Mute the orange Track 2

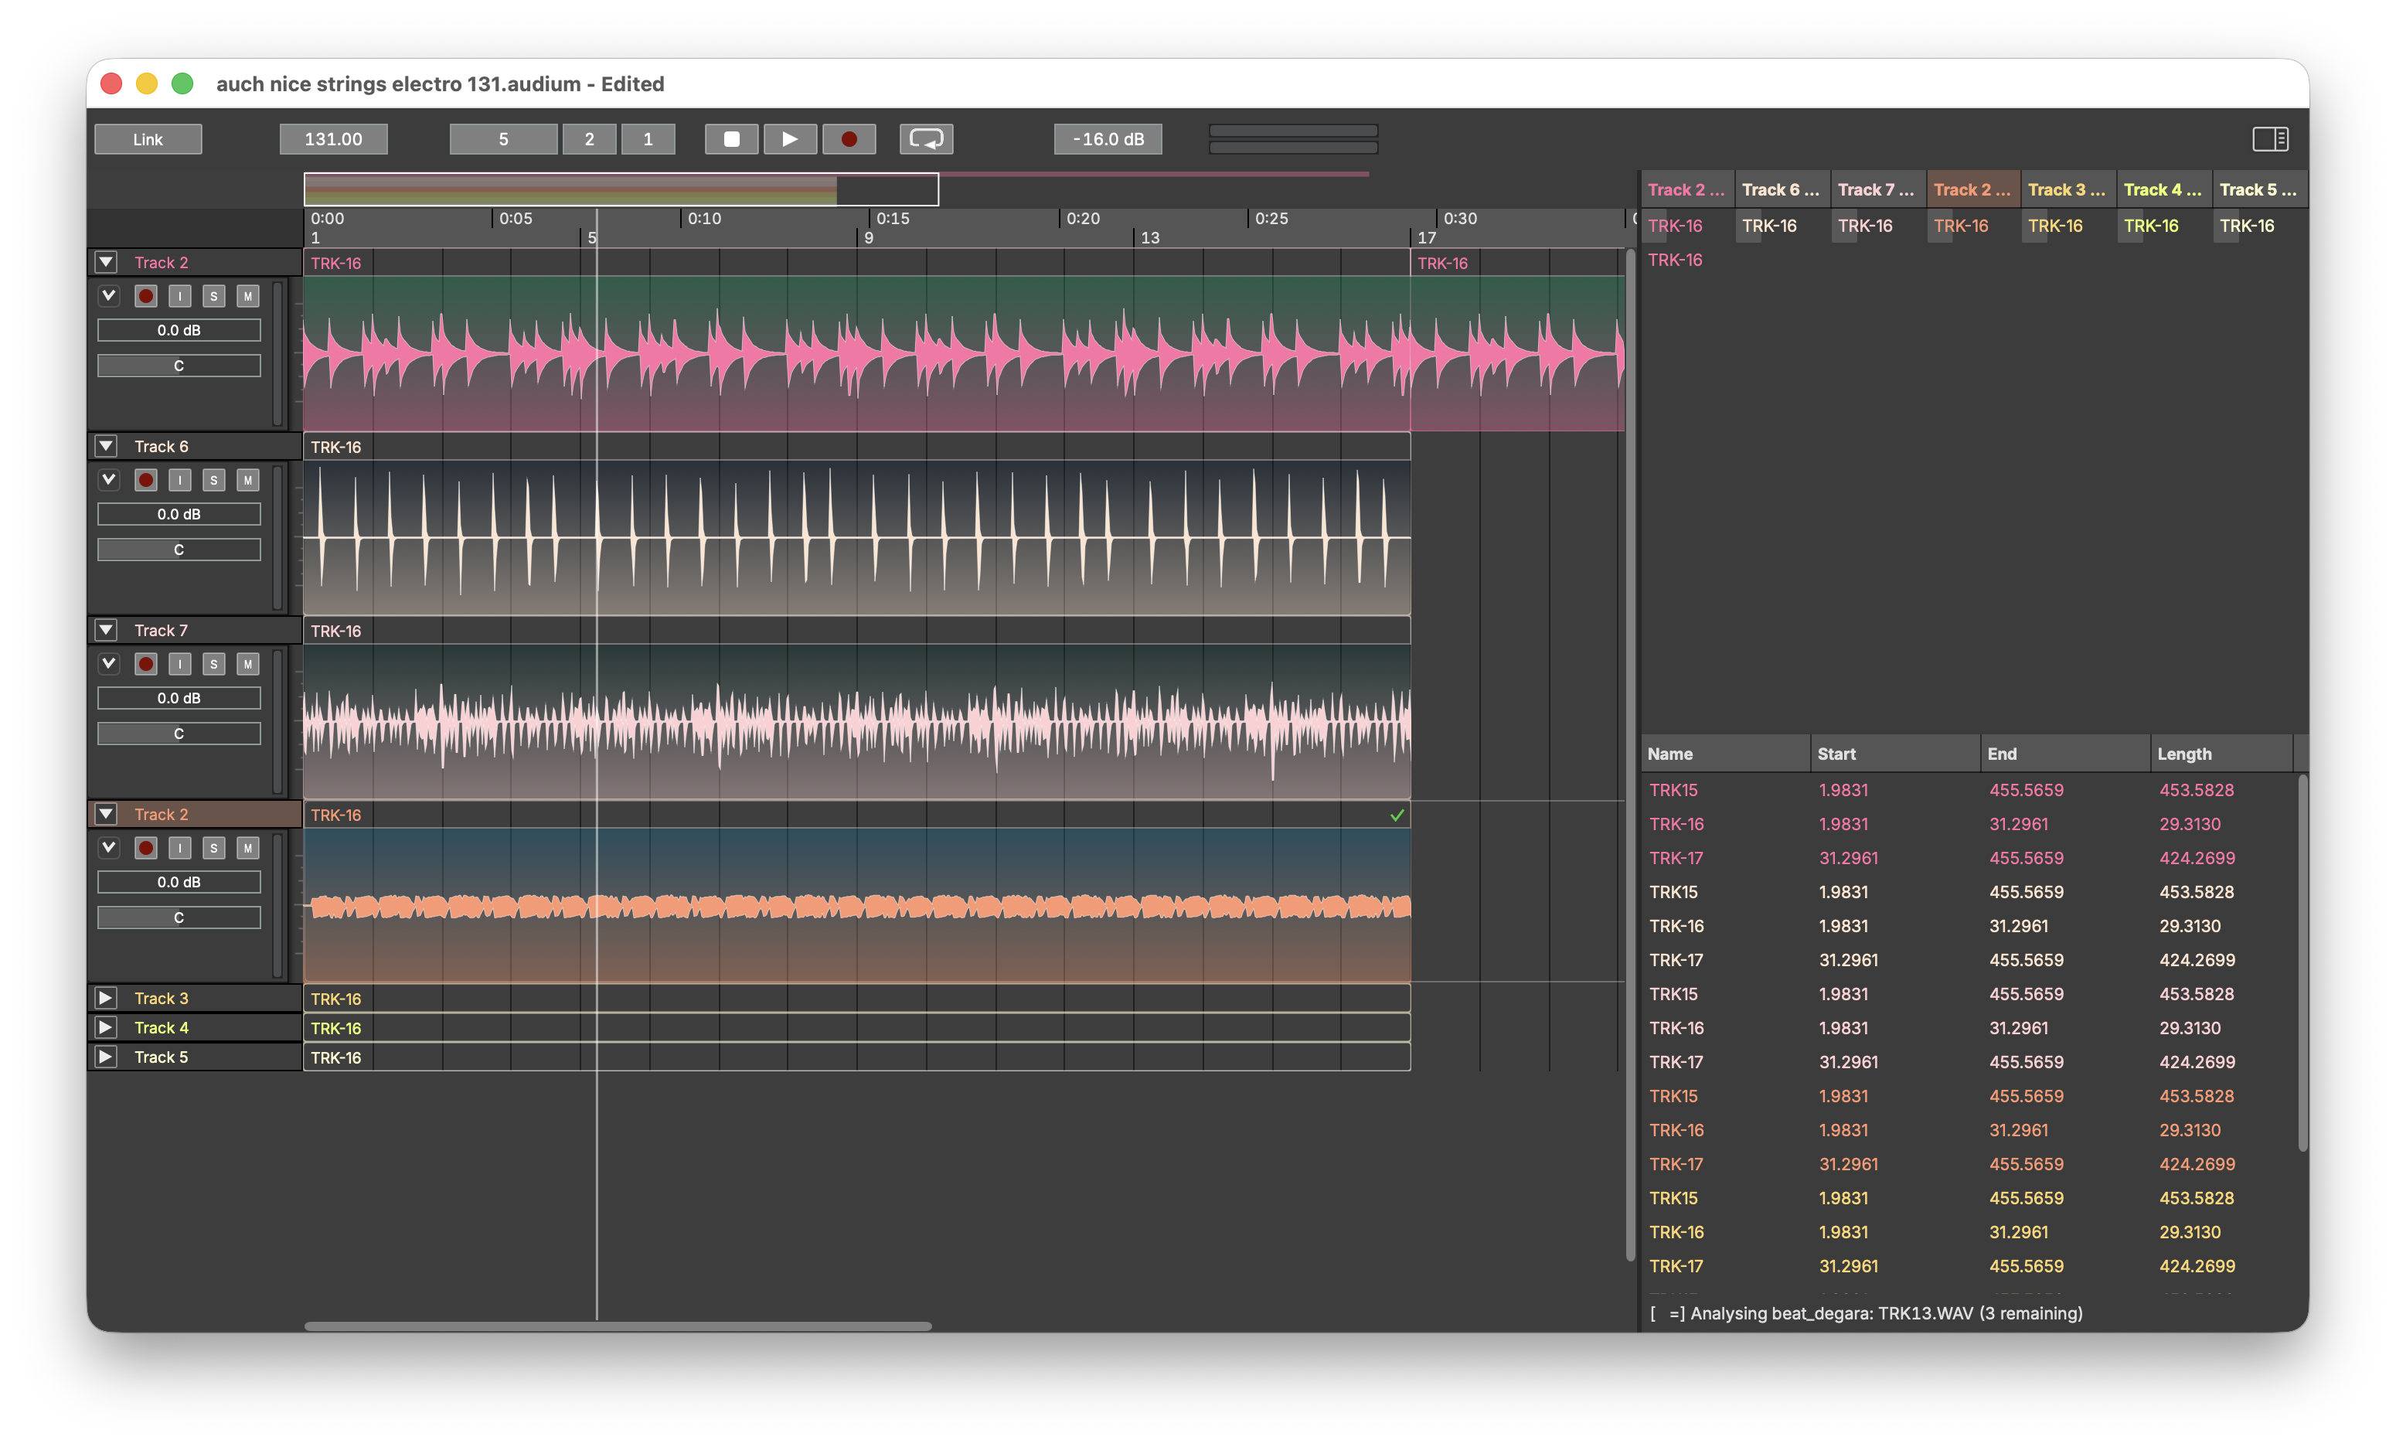pyautogui.click(x=248, y=847)
